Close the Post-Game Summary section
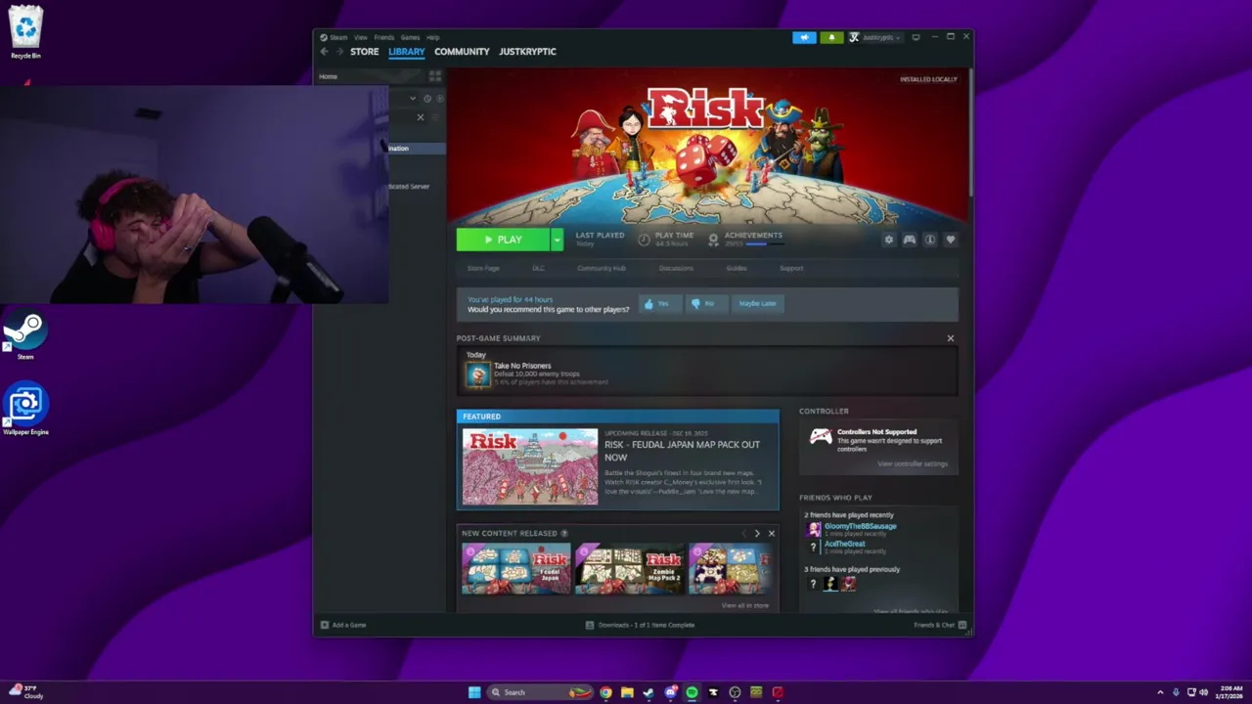The height and width of the screenshot is (704, 1252). (950, 338)
